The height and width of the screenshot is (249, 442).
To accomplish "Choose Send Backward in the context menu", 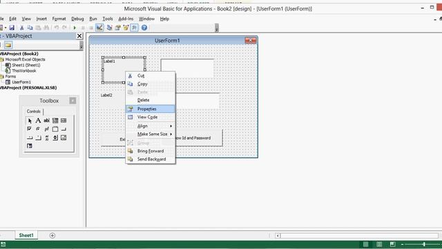I will [x=151, y=159].
